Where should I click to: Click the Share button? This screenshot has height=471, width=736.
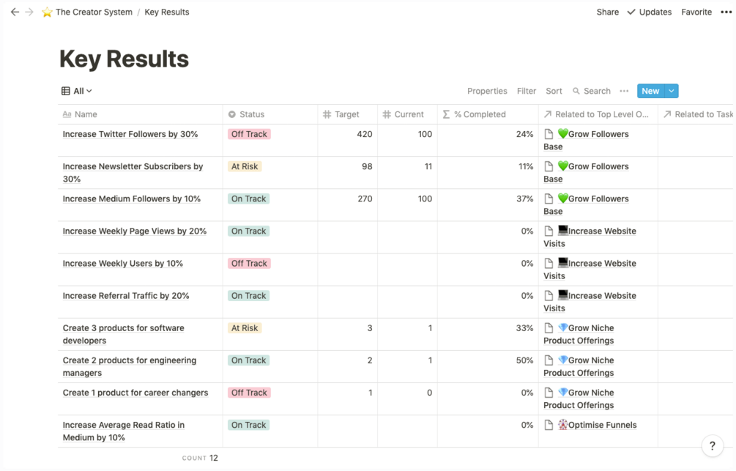[x=607, y=12]
